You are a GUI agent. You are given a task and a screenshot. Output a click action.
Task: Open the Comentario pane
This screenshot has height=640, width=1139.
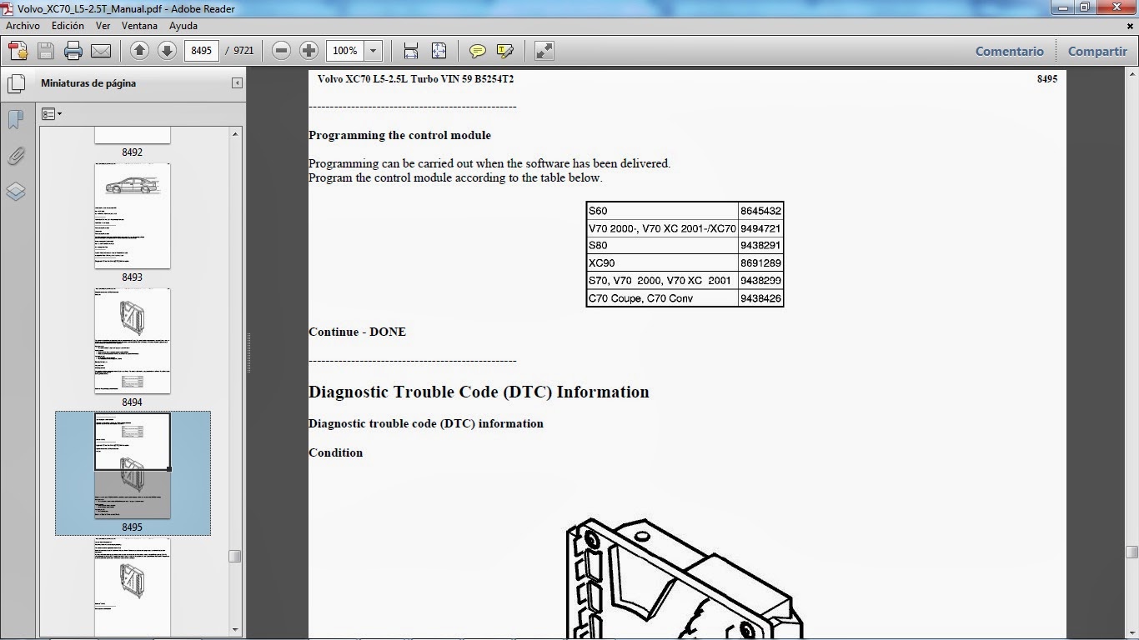1009,51
